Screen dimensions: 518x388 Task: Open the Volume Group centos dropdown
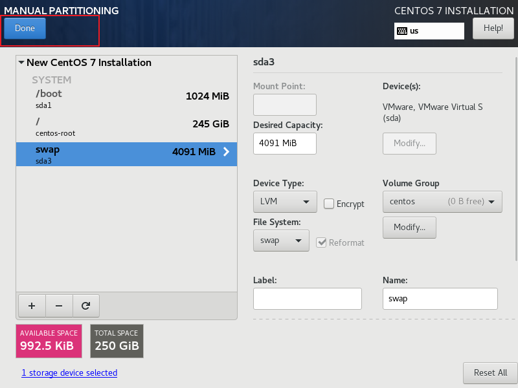[442, 202]
